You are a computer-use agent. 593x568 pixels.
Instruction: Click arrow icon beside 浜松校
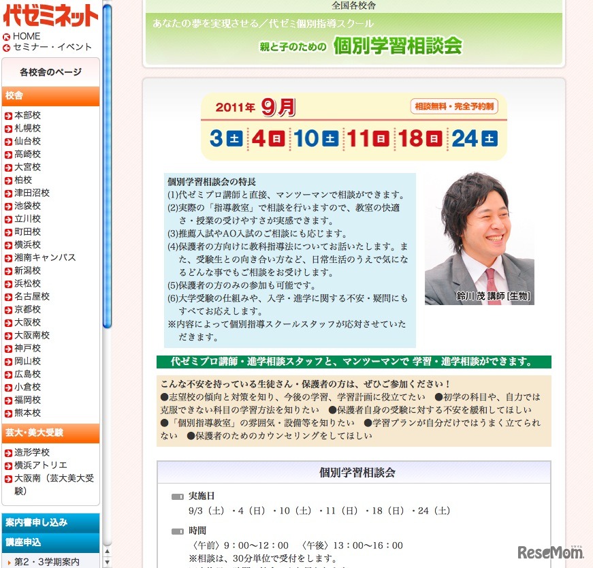pyautogui.click(x=8, y=284)
